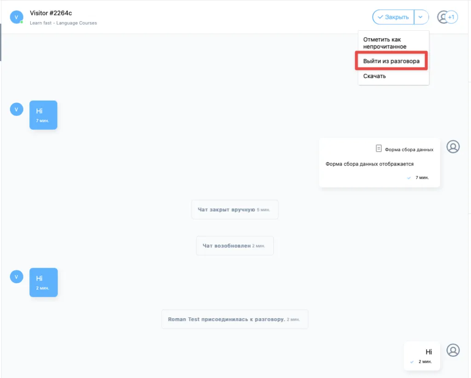Click Форма сбора данных отображается message text
This screenshot has height=378, width=471.
pyautogui.click(x=369, y=164)
